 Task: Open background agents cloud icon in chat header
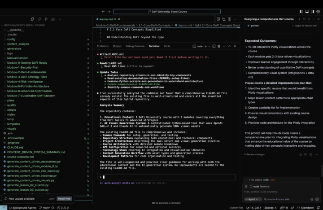click(x=304, y=19)
